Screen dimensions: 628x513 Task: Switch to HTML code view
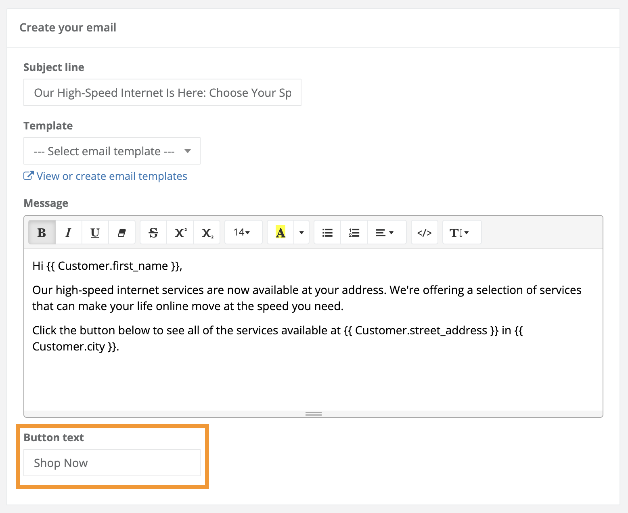tap(424, 233)
